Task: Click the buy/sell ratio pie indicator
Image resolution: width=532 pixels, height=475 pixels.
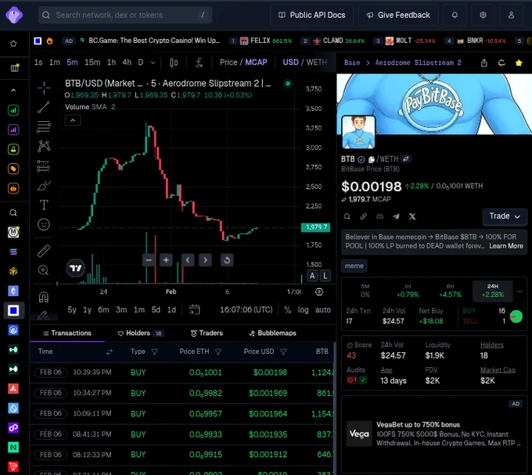Action: tap(516, 316)
